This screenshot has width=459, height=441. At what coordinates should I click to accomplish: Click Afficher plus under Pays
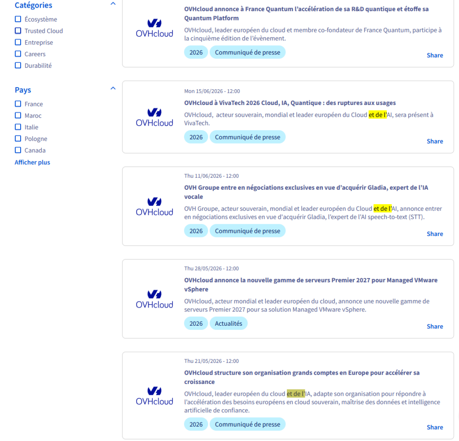pos(32,162)
